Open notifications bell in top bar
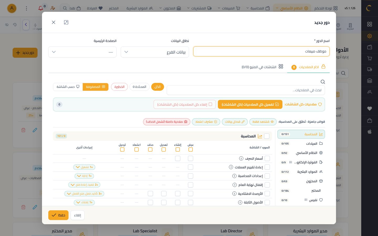378x236 pixels. [x=41, y=8]
